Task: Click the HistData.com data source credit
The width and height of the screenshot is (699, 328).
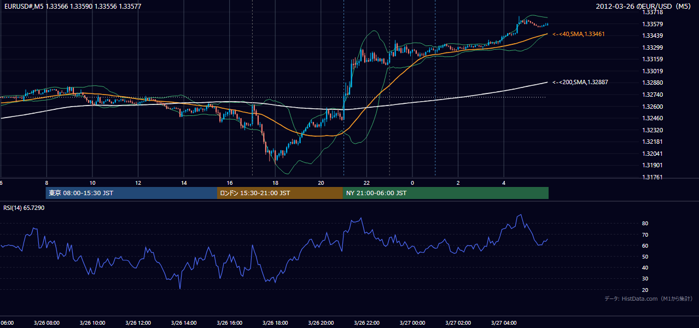Action: coord(649,298)
